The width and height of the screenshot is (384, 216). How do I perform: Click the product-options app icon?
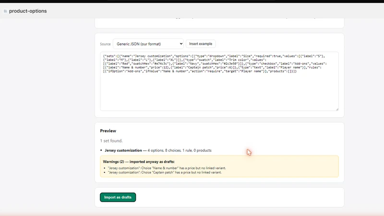(x=5, y=11)
